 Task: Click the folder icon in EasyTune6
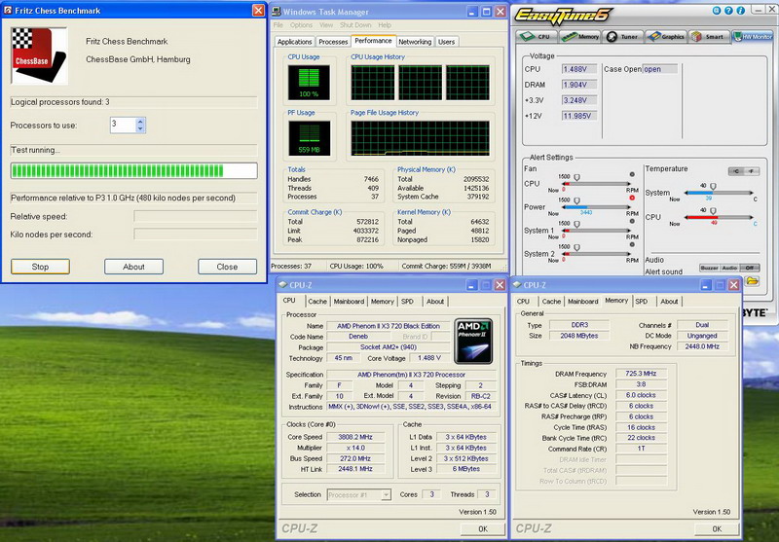click(753, 281)
